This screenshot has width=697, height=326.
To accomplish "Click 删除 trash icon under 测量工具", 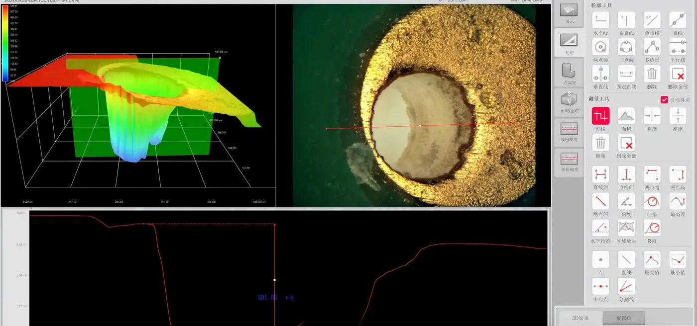I will pos(601,143).
